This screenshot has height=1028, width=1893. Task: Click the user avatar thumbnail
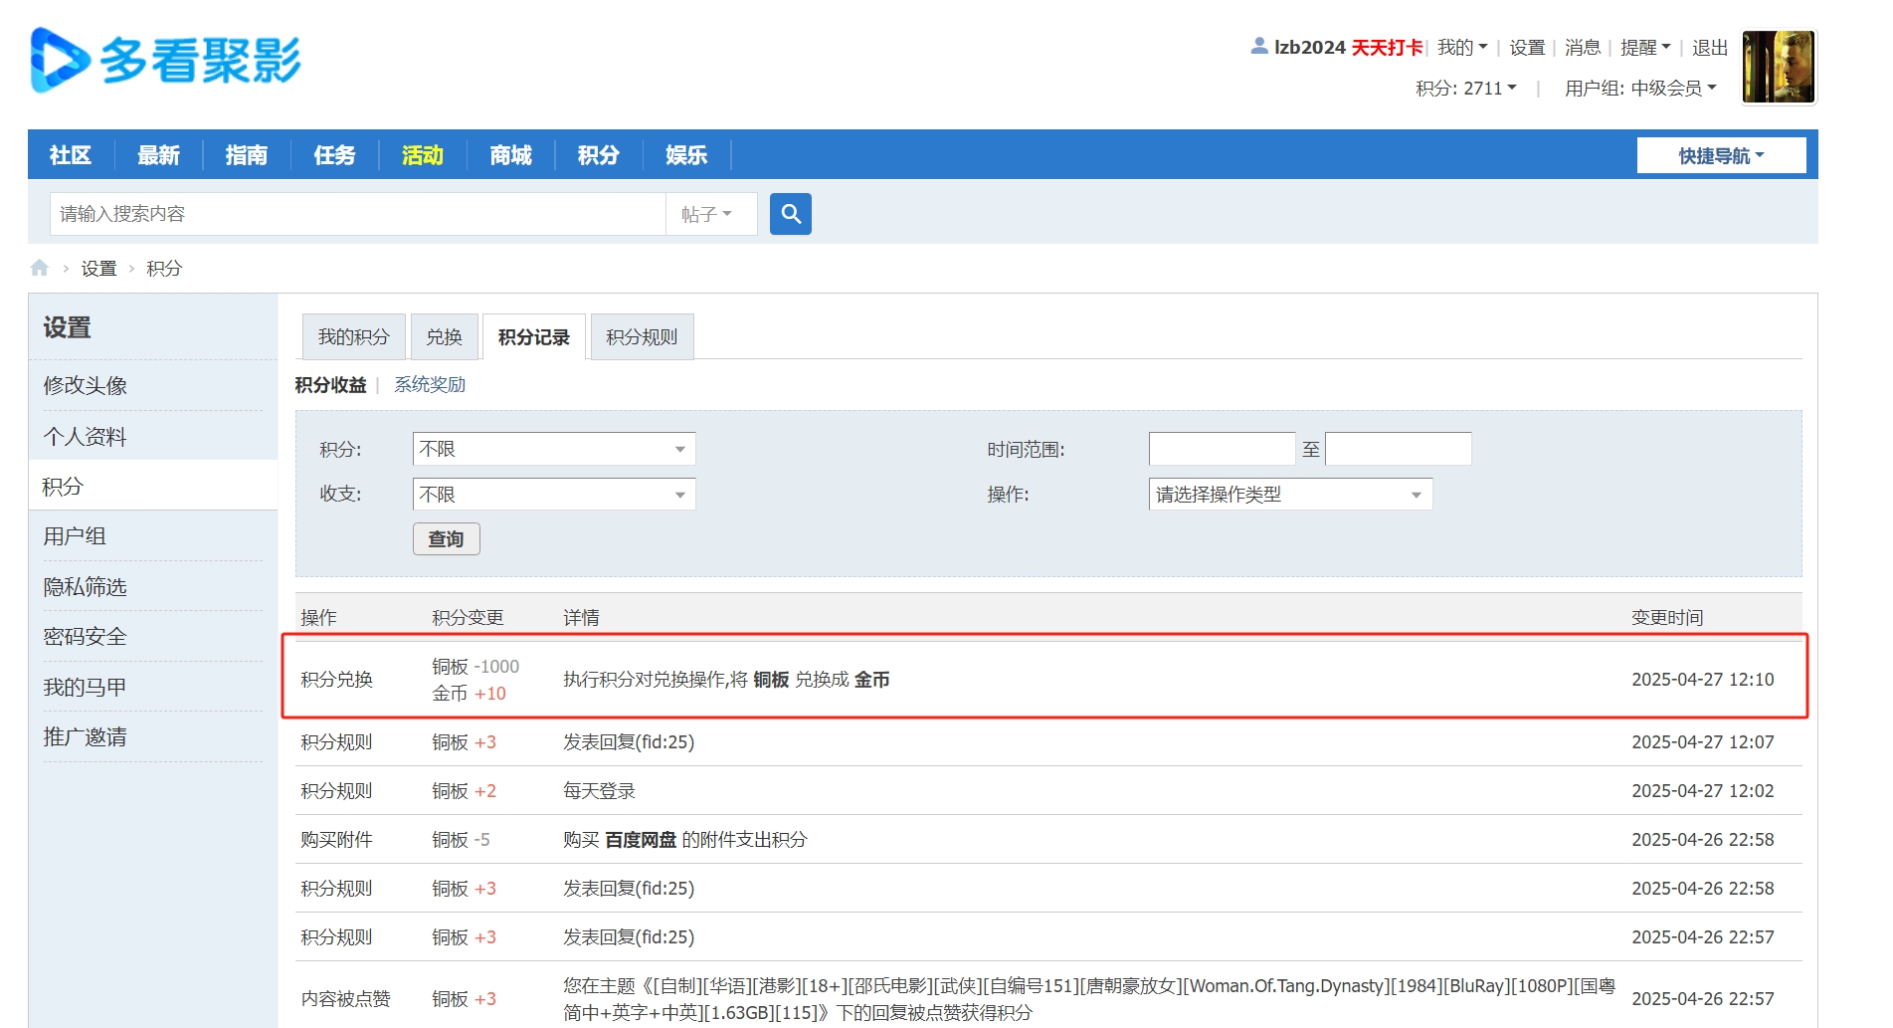click(x=1778, y=66)
